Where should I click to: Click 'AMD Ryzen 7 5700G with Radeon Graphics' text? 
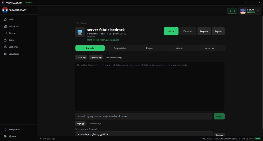[x=220, y=139]
